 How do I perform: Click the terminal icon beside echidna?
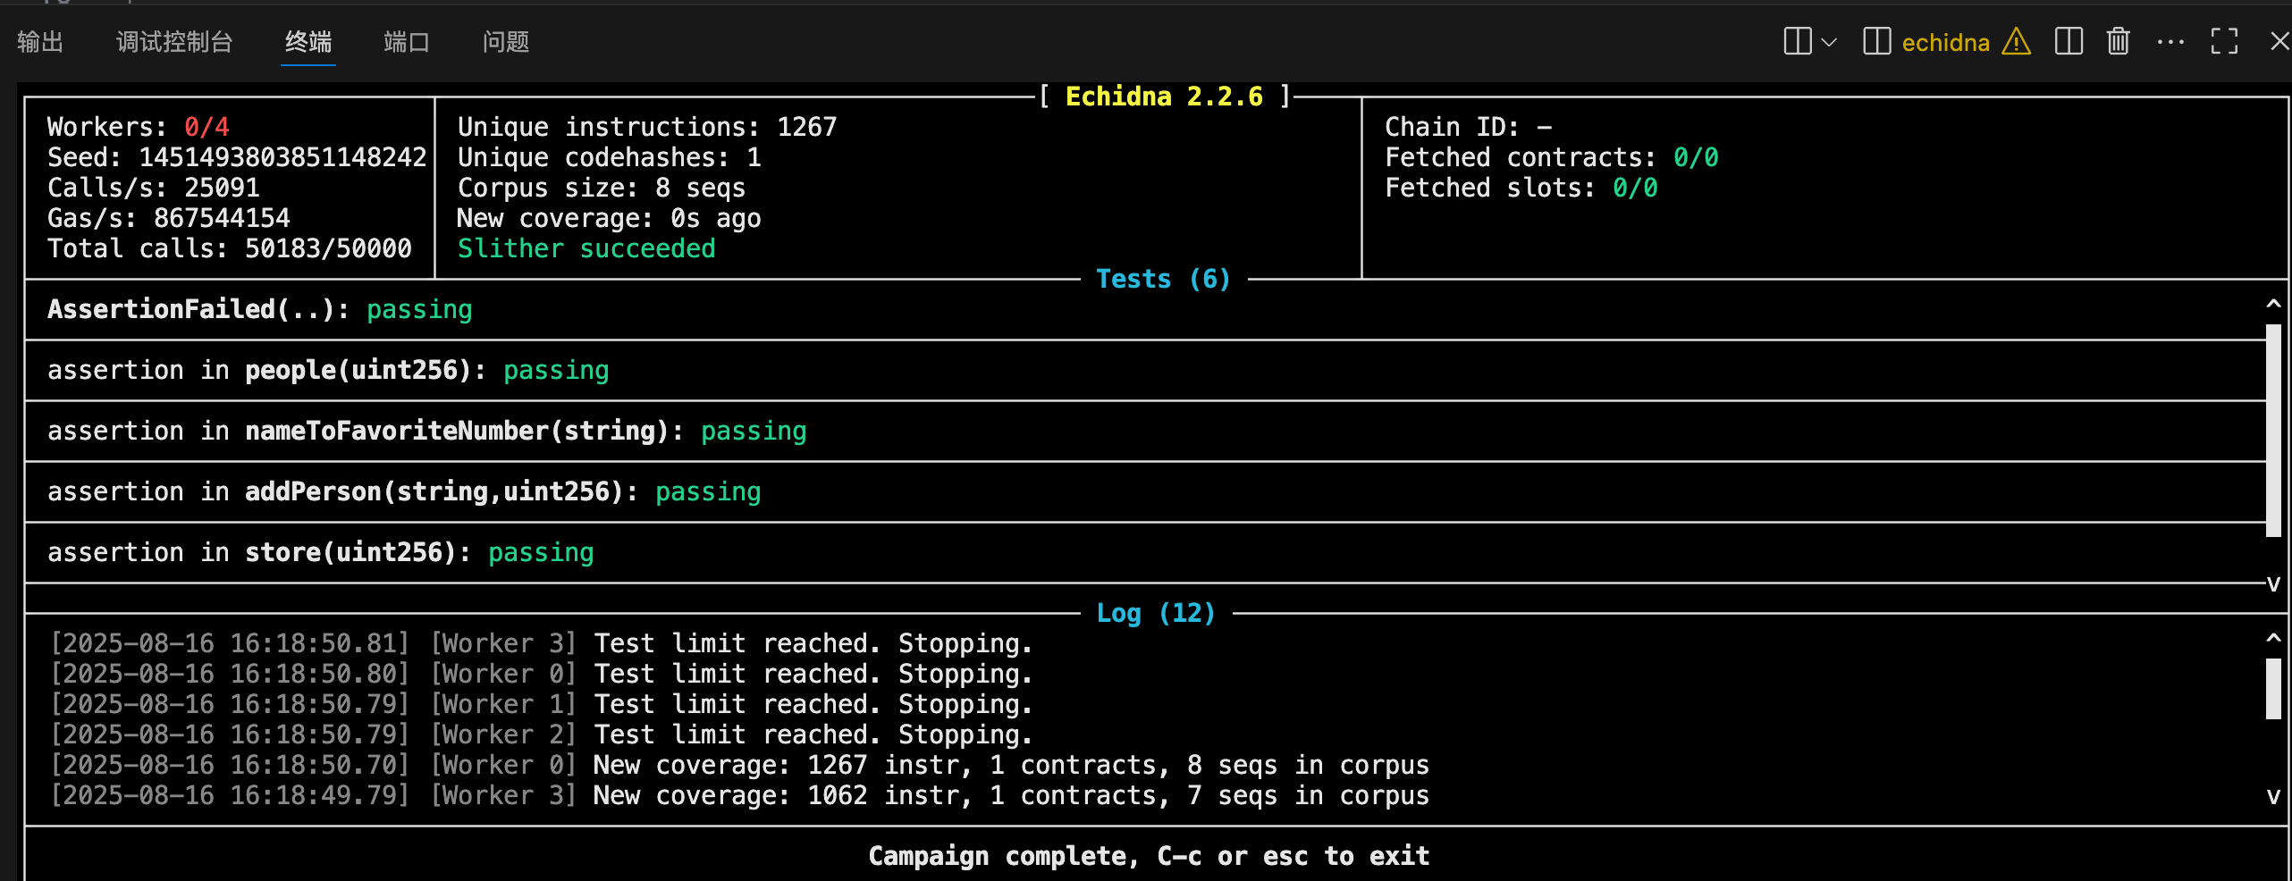1877,41
